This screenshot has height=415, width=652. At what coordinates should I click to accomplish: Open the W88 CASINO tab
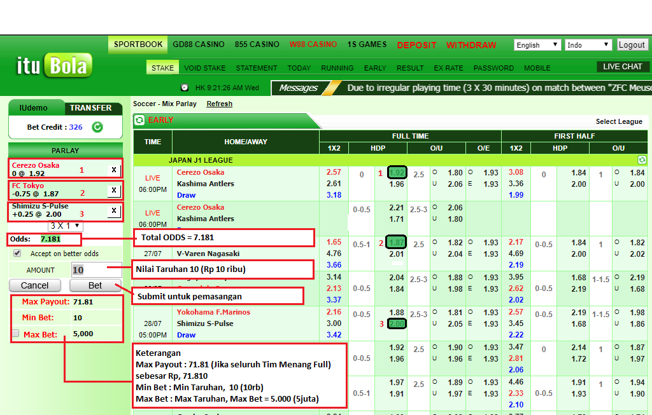(x=313, y=44)
